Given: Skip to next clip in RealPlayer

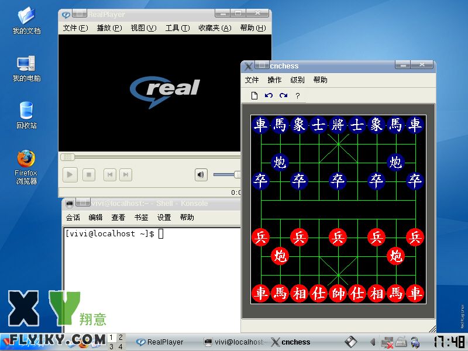Looking at the screenshot, I should tap(126, 174).
